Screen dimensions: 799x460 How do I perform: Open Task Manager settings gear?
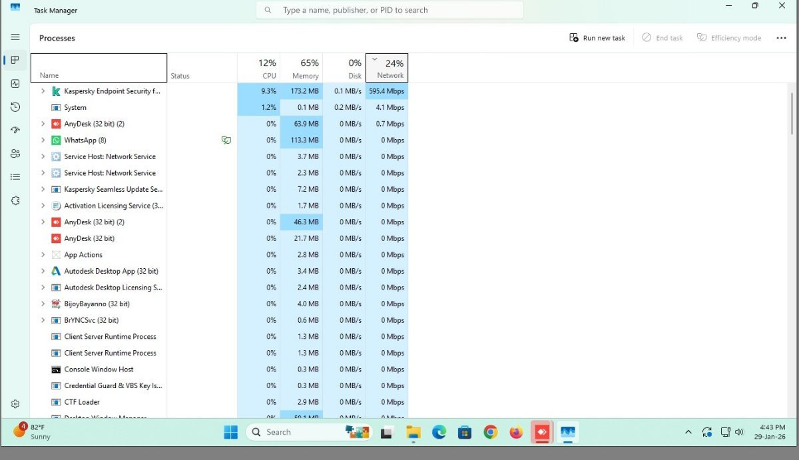coord(15,404)
